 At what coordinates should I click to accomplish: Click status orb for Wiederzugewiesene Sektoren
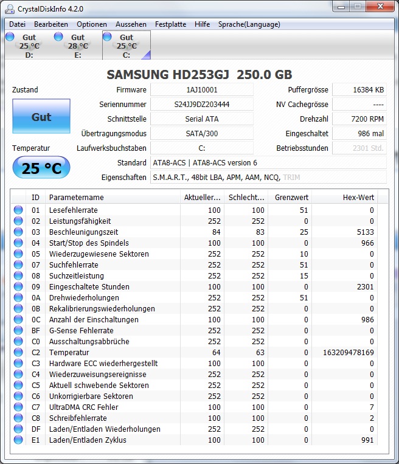18,254
